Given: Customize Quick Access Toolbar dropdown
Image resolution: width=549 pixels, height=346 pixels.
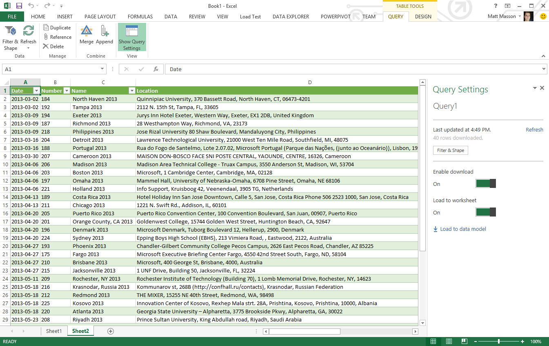Looking at the screenshot, I should (61, 6).
